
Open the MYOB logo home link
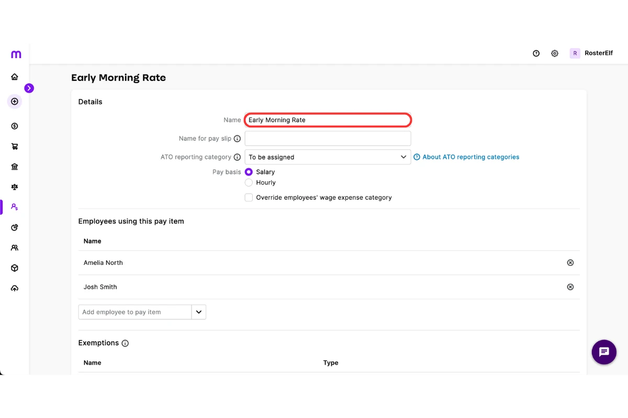point(16,54)
